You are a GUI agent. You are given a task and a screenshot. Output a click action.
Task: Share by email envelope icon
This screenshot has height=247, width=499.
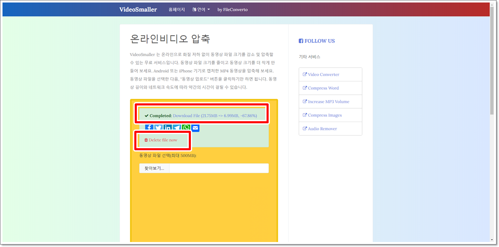click(195, 128)
